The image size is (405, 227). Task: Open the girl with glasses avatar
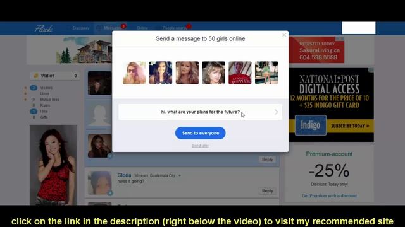pos(100,146)
